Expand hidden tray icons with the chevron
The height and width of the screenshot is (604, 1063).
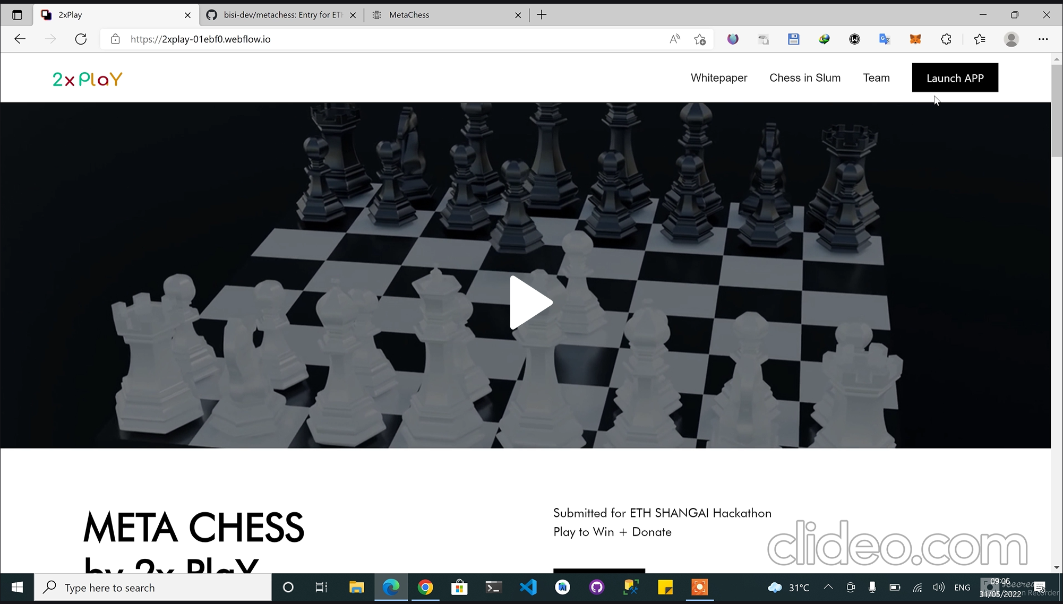(827, 588)
